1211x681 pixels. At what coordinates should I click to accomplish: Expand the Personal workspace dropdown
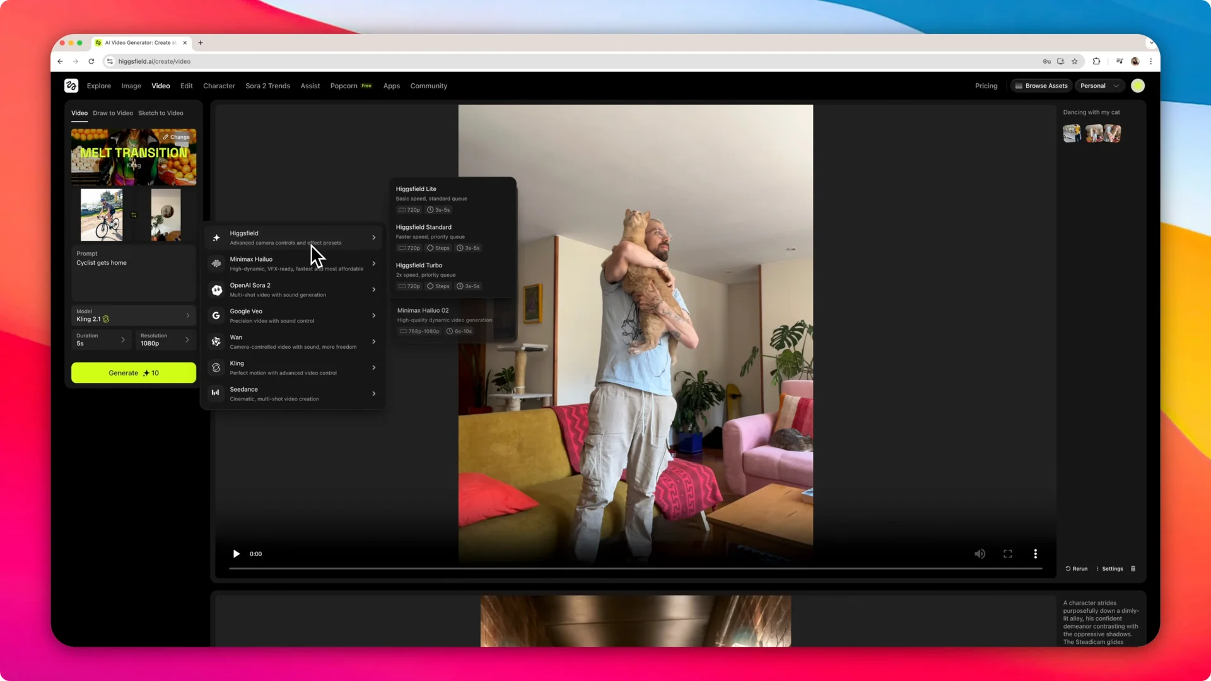1099,85
